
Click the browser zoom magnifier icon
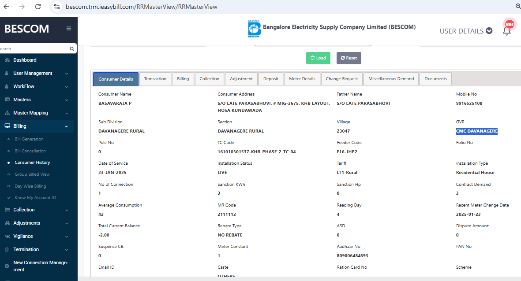[x=517, y=7]
